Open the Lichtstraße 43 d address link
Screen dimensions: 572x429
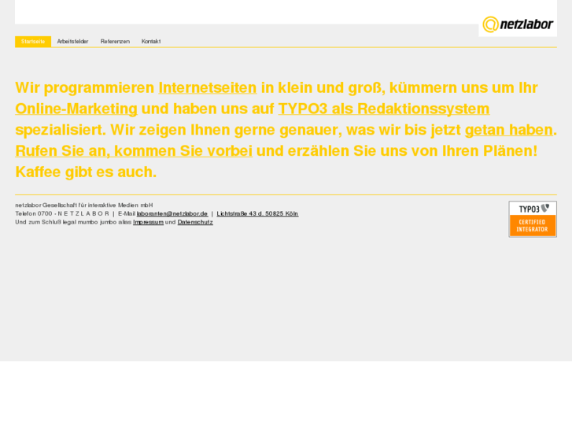[x=257, y=213]
